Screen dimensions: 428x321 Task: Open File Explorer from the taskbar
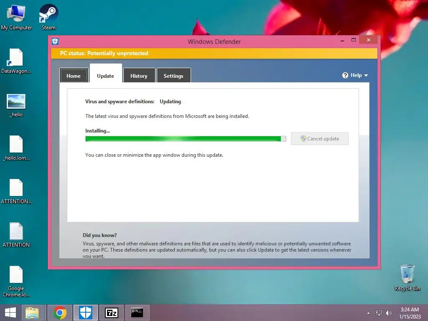(32, 313)
